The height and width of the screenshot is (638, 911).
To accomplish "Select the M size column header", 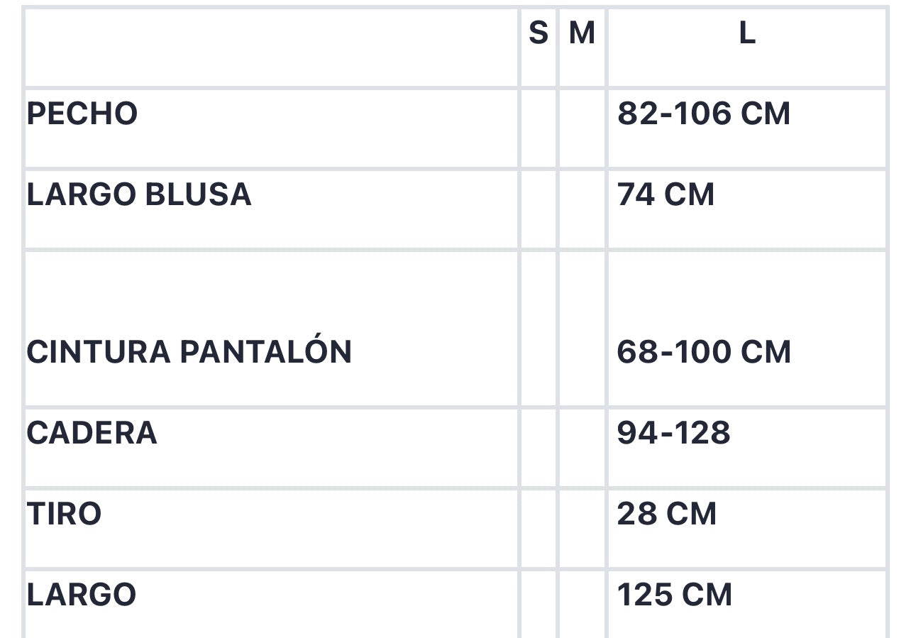I will pyautogui.click(x=582, y=33).
